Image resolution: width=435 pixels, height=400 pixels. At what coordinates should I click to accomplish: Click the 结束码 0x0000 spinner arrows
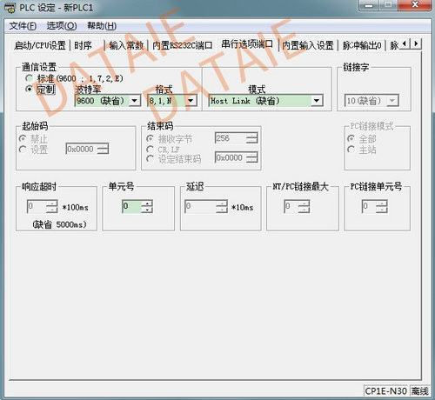(252, 158)
